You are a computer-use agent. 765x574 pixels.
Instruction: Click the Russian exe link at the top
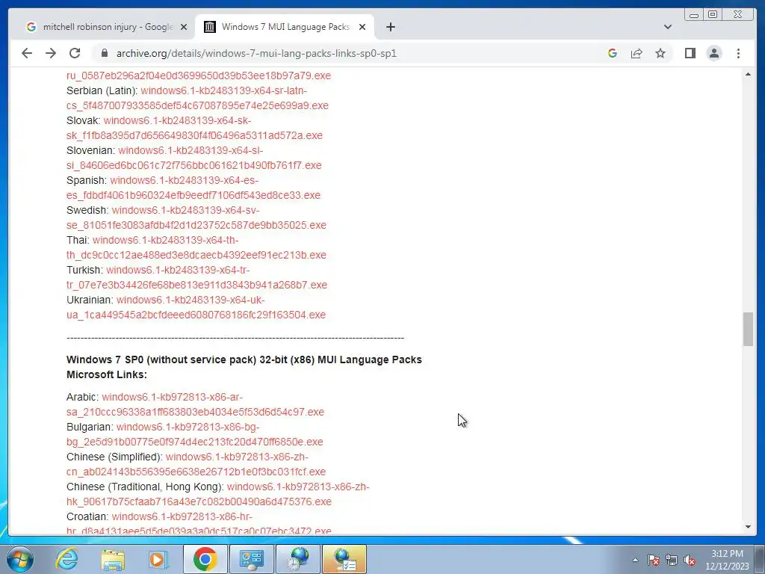click(199, 75)
